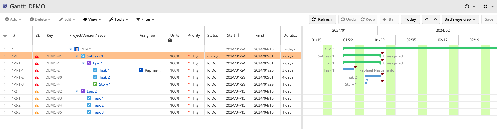The image size is (497, 129).
Task: Open the Tools menu
Action: (119, 19)
